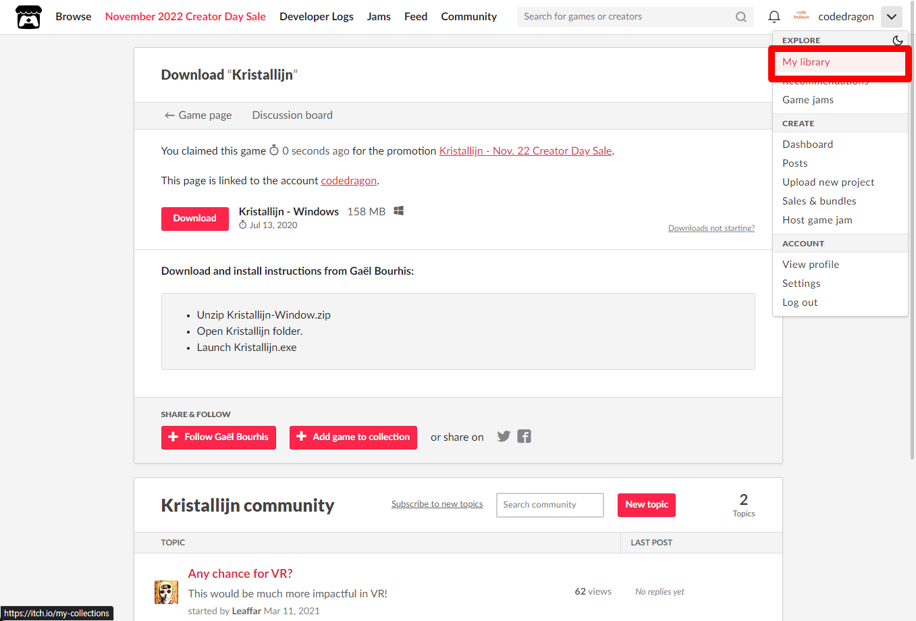Open Kristallijn Nov. 22 Creator Day Sale link
Image resolution: width=916 pixels, height=621 pixels.
[x=526, y=151]
